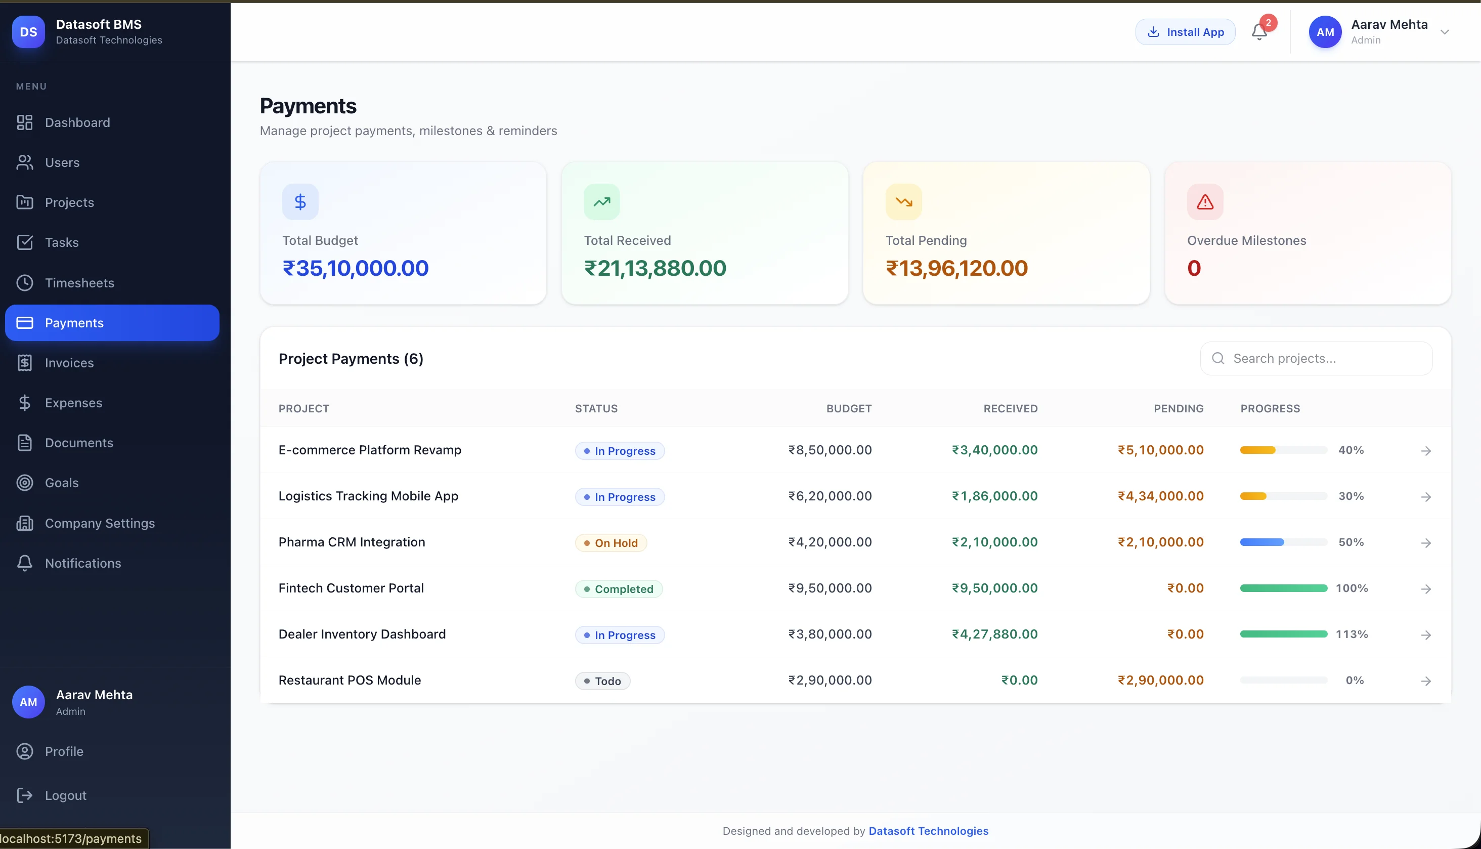Open details arrow for Restaurant POS Module
1481x849 pixels.
(1426, 681)
